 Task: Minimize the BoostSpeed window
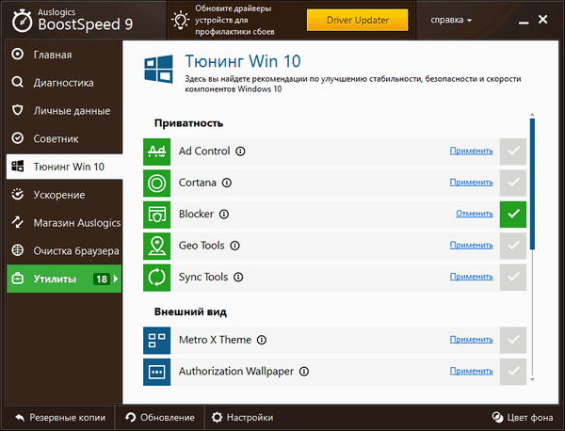pyautogui.click(x=524, y=21)
